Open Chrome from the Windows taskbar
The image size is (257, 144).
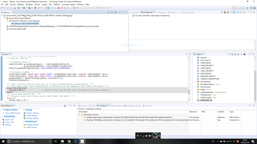(x=69, y=141)
